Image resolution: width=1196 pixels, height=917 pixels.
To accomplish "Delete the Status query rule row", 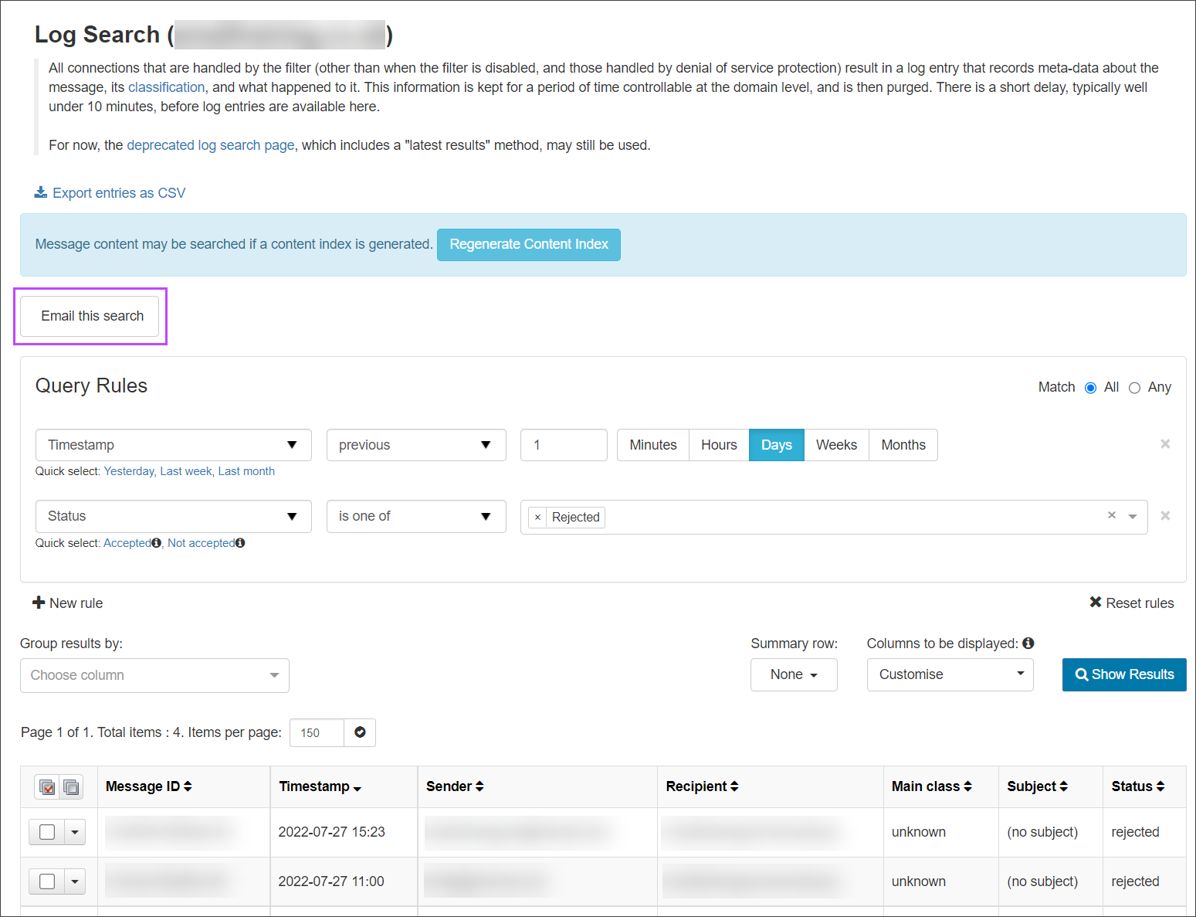I will pyautogui.click(x=1165, y=516).
